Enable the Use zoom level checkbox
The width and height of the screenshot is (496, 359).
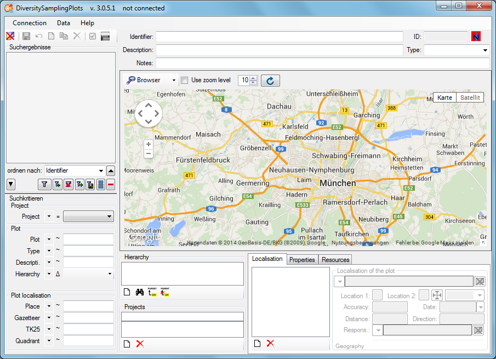(x=184, y=81)
